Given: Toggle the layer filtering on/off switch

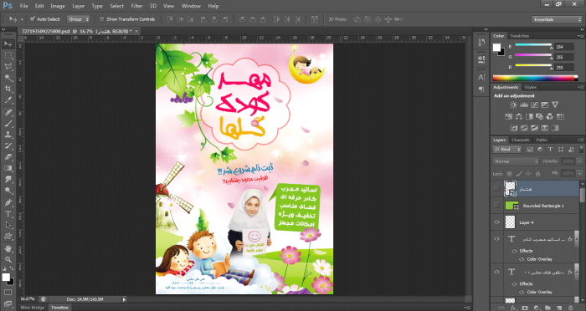Looking at the screenshot, I should coord(581,150).
